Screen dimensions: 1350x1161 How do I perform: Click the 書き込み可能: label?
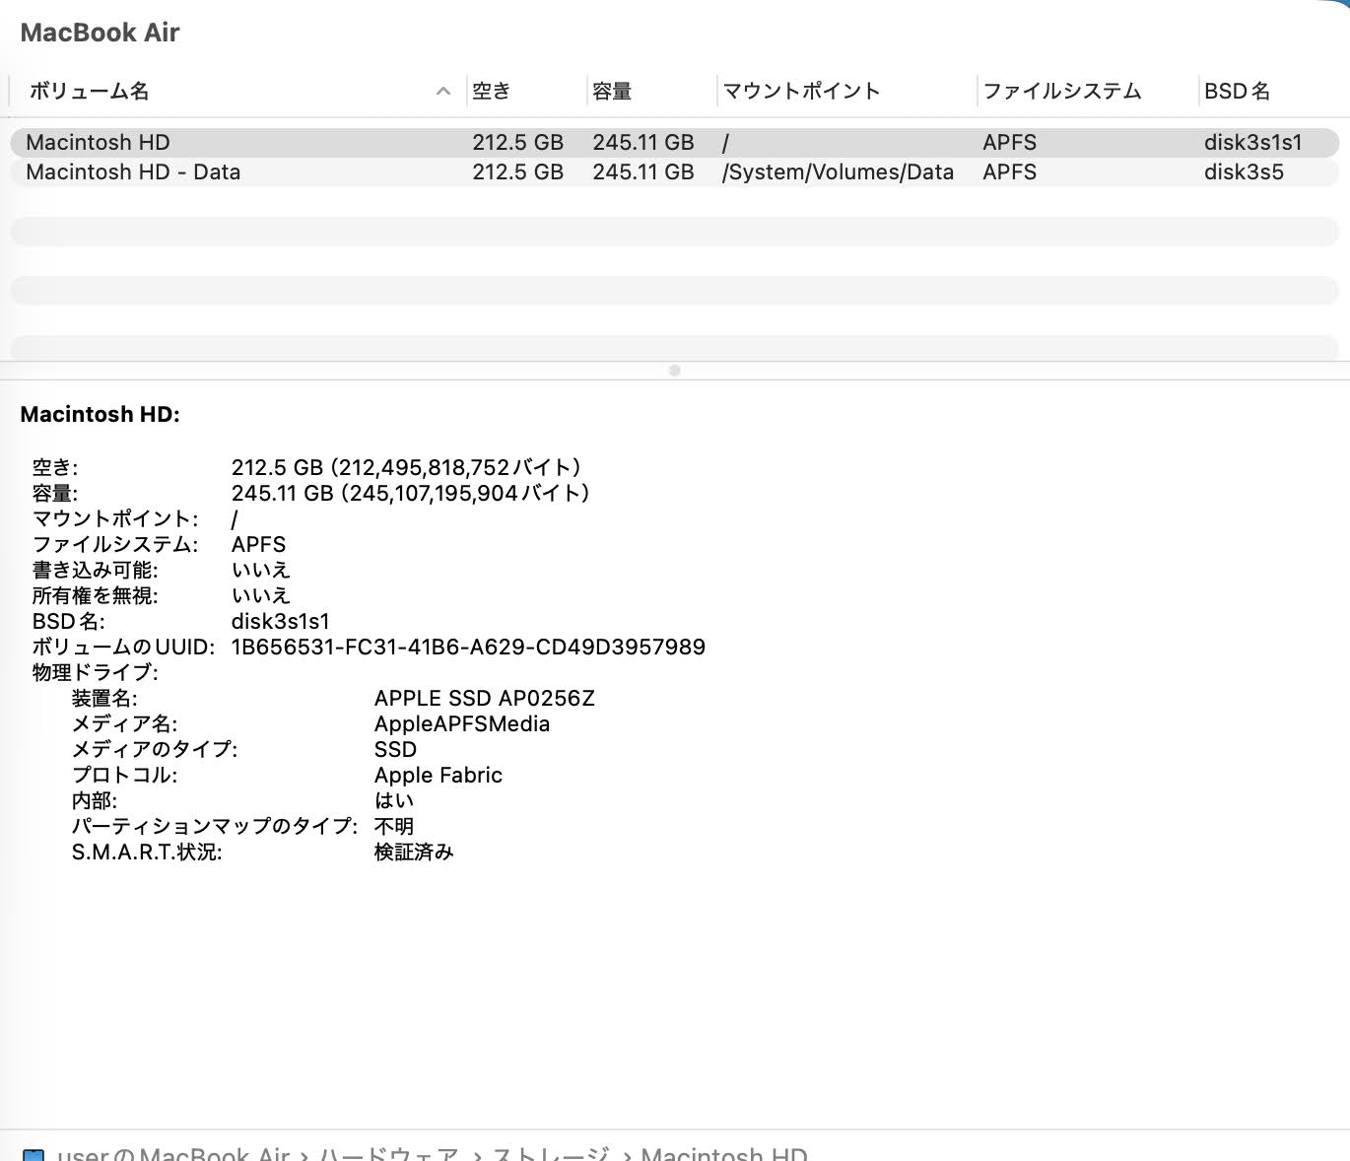95,570
